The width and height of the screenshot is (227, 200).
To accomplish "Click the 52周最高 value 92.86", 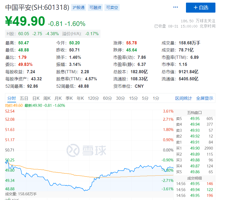I will 32,86.
